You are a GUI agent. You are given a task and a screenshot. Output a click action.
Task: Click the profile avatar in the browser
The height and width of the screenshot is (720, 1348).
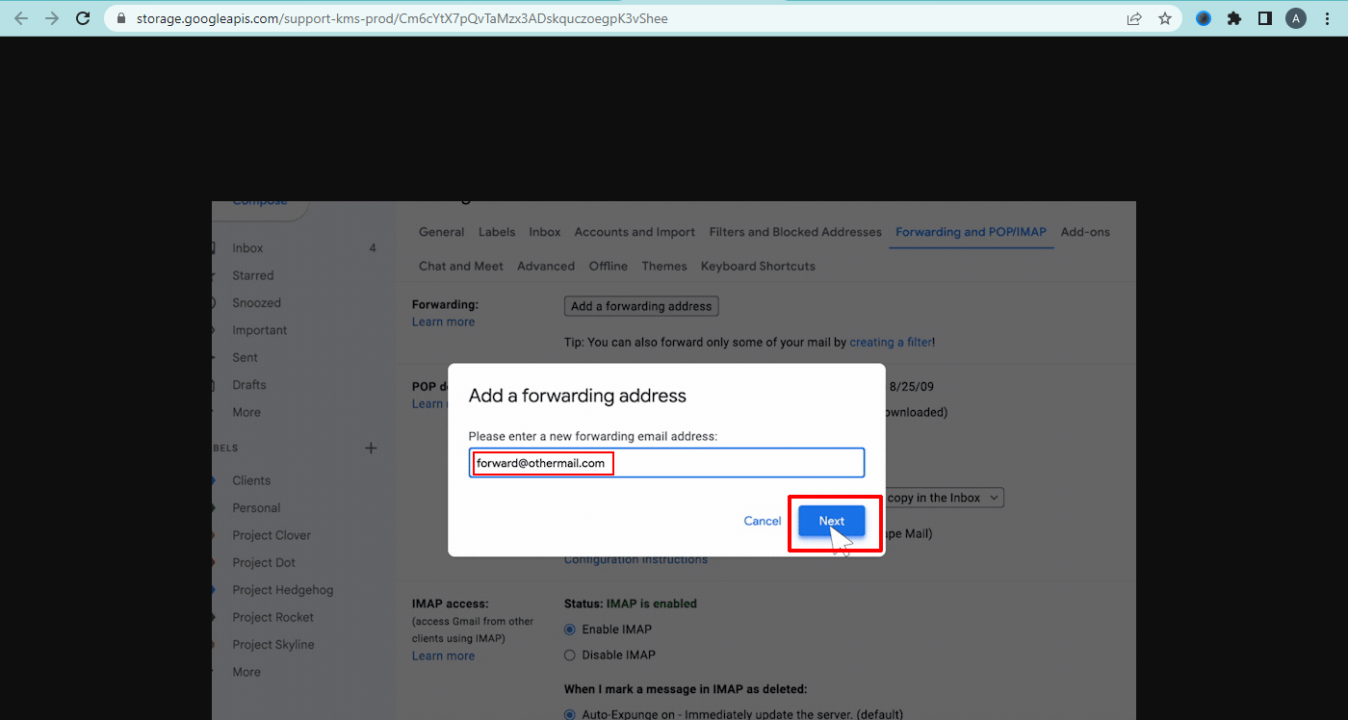point(1295,17)
